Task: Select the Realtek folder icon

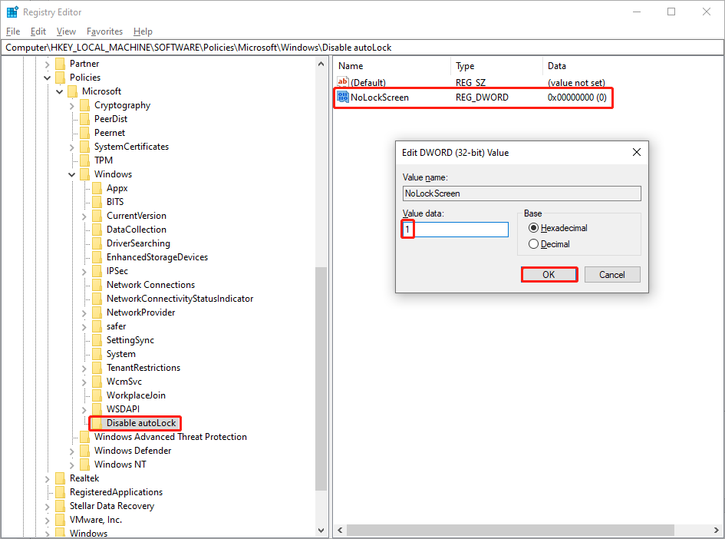Action: [60, 478]
